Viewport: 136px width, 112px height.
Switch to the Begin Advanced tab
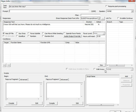tap(24, 80)
